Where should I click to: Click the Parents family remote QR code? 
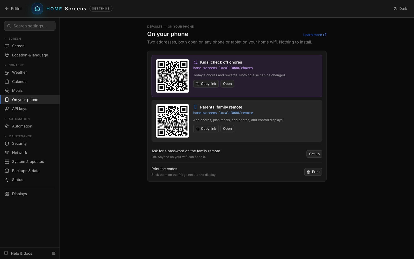coord(172,121)
